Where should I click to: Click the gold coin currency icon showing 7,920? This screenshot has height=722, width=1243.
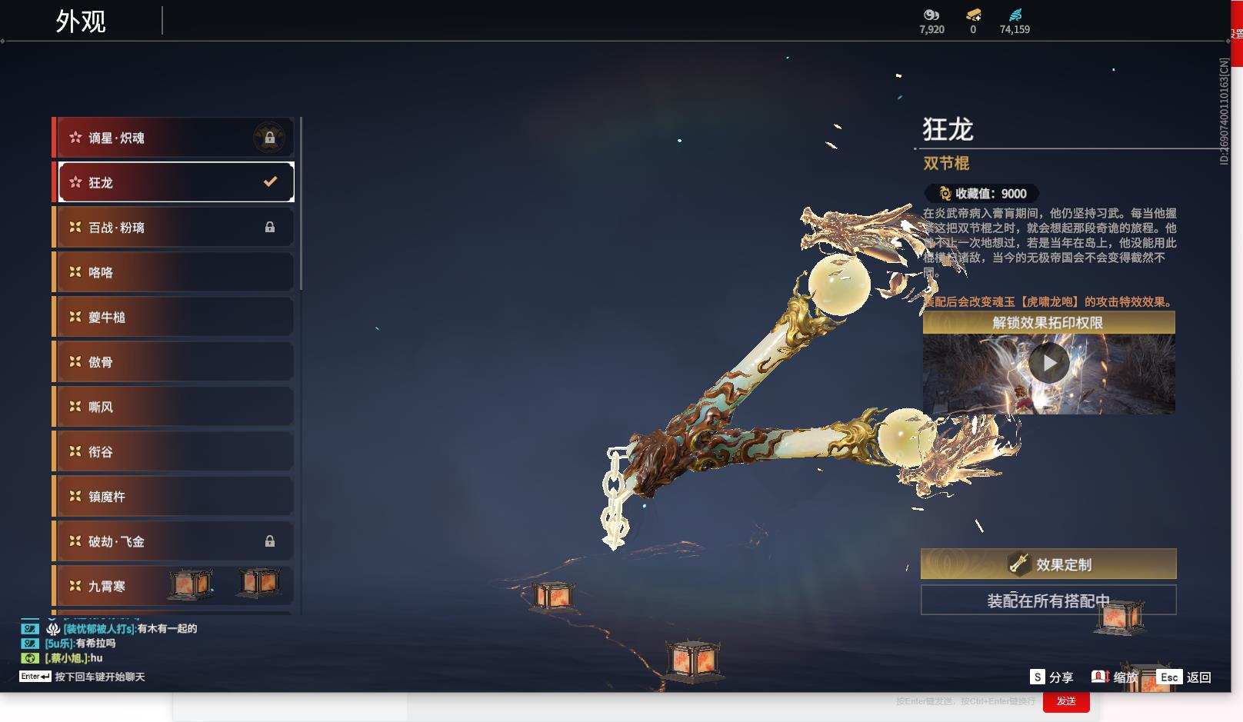pyautogui.click(x=931, y=15)
